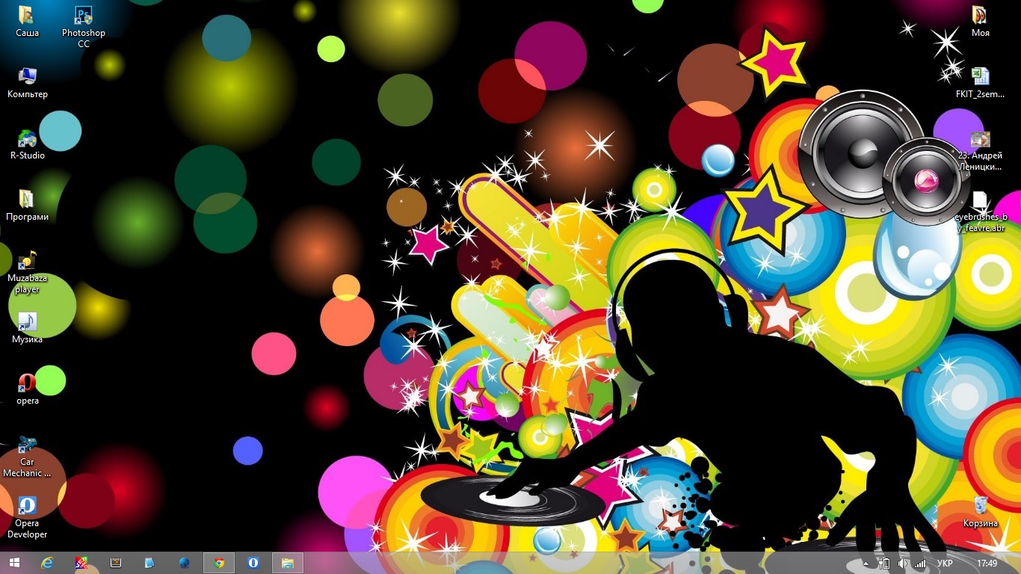Open the Windows Start button
This screenshot has height=574, width=1021.
click(14, 563)
